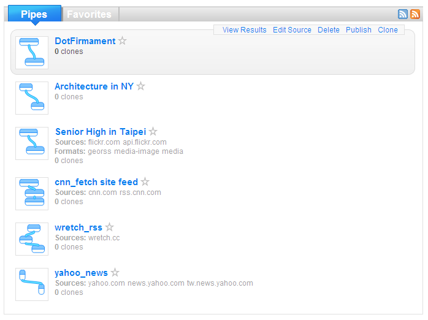Viewport: 428px width, 320px height.
Task: Click the yahoo_news pipe thumbnail
Action: click(32, 284)
